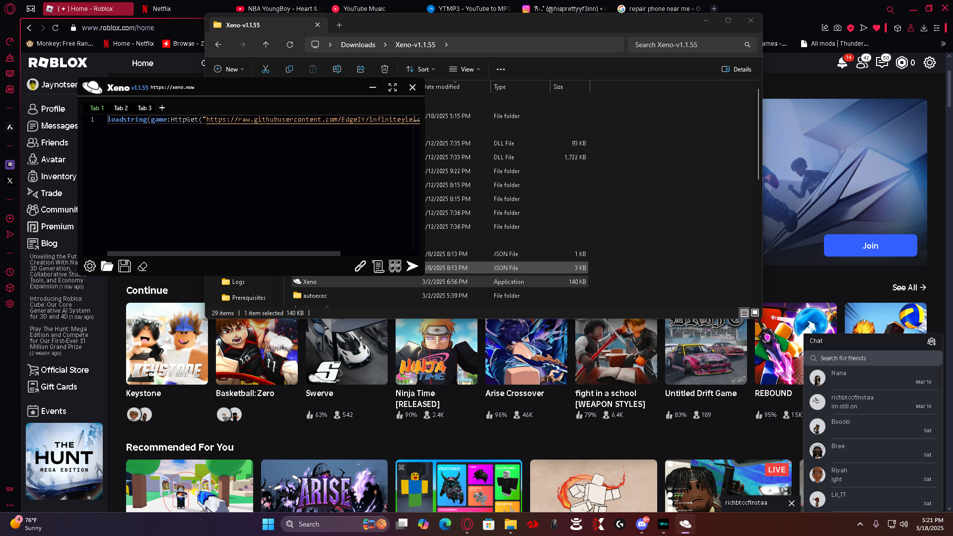This screenshot has height=536, width=953.
Task: Click the Rename icon in File Explorer toolbar
Action: [337, 69]
